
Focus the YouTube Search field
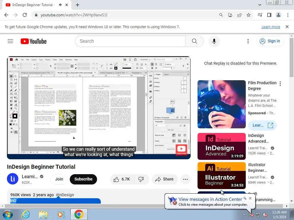[x=130, y=41]
